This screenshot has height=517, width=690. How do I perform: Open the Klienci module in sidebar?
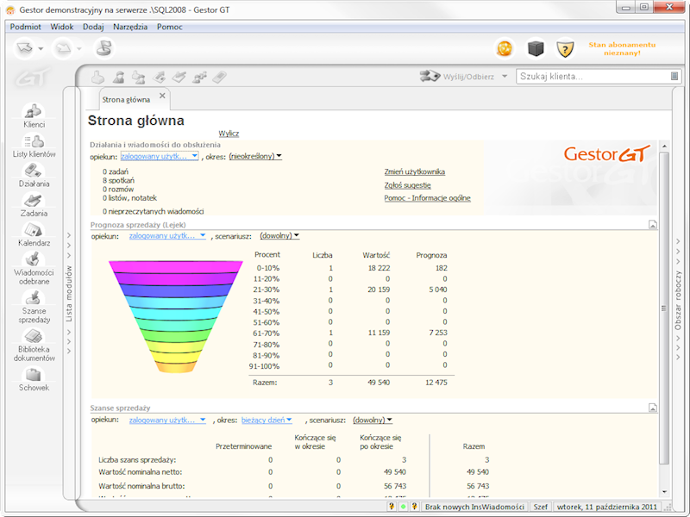[x=34, y=113]
